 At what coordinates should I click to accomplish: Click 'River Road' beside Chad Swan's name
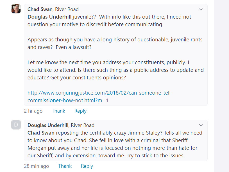pos(67,10)
